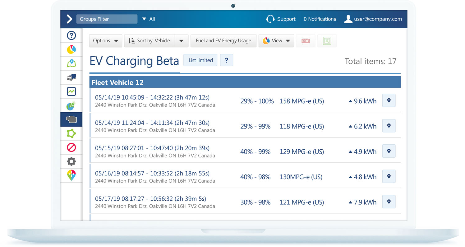Open the red prohibited Rules sidebar icon
Viewport: 465px width, 247px height.
click(71, 147)
